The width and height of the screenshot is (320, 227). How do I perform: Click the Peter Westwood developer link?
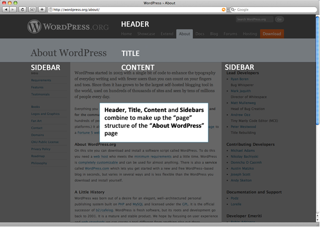(243, 127)
